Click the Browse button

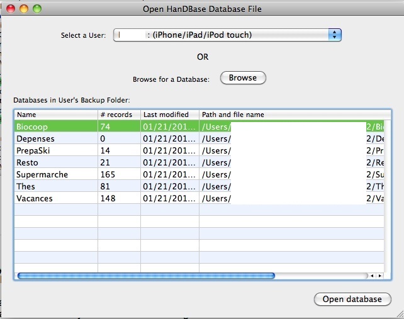[x=243, y=78]
